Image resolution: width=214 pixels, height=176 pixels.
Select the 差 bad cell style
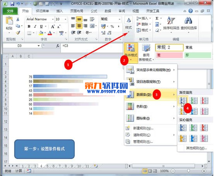(169, 55)
